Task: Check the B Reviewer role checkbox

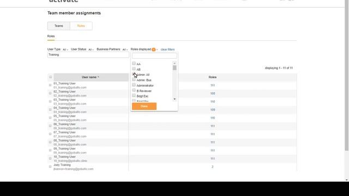Action: (x=134, y=90)
